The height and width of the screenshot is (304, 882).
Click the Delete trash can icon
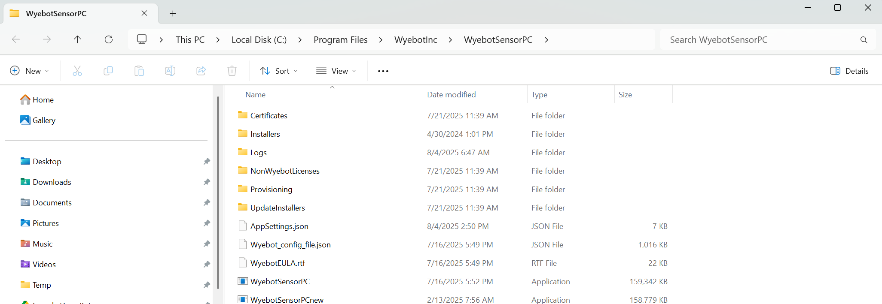coord(232,71)
